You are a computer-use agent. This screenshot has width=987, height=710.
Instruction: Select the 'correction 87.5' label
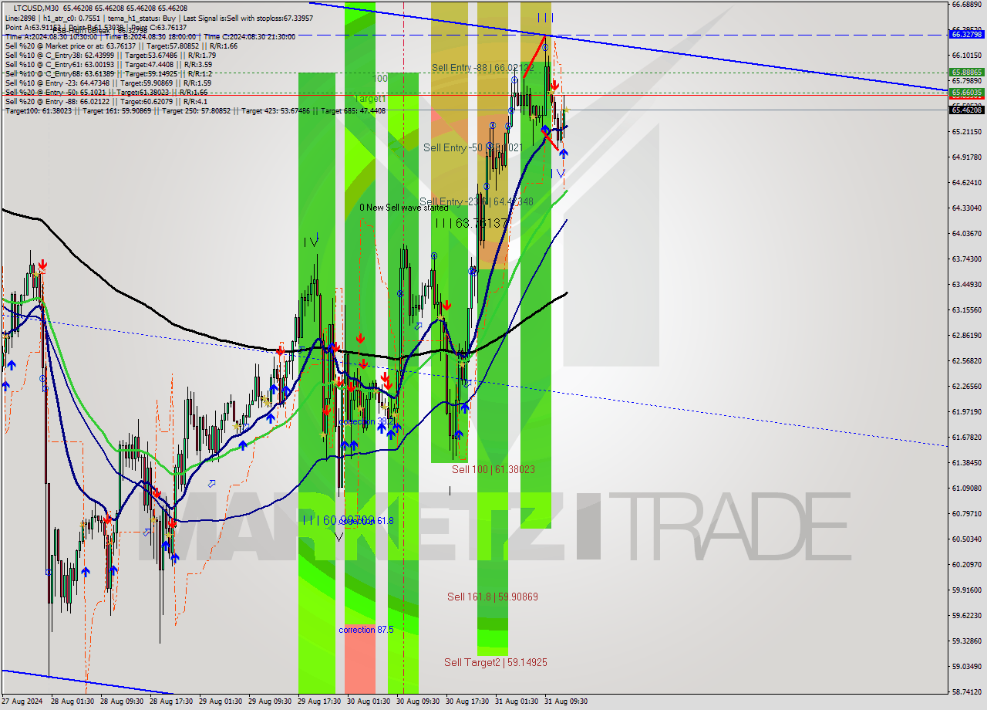coord(366,630)
